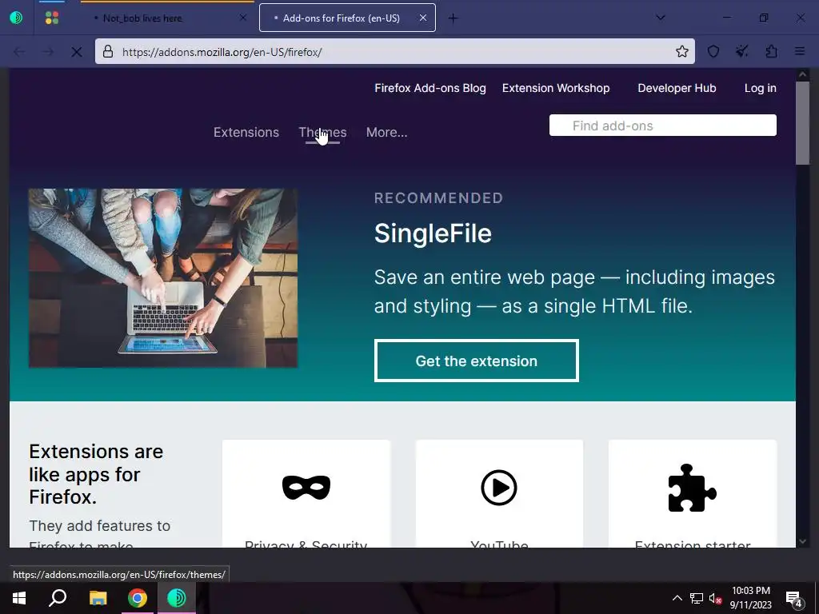Click the sparkle cleaner toolbar icon
This screenshot has width=819, height=614.
741,52
